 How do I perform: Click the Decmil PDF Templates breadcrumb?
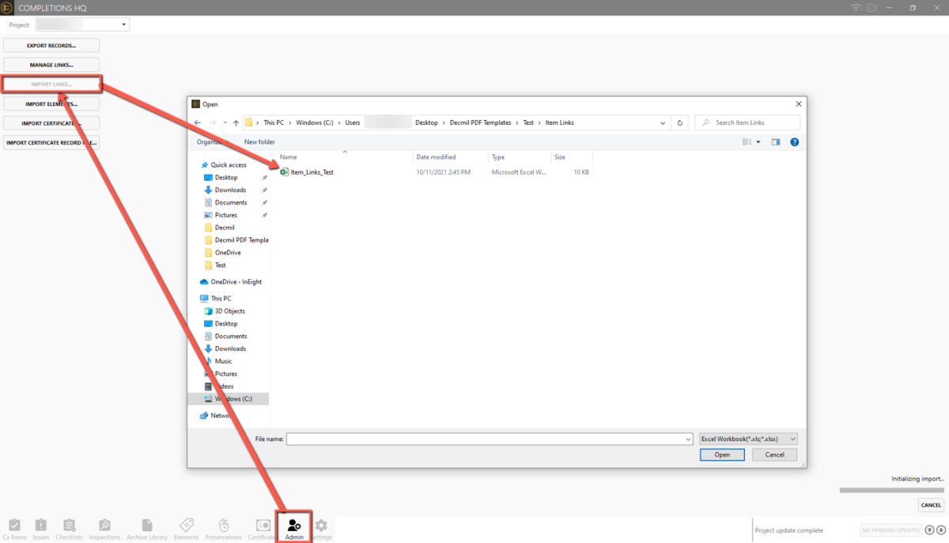pyautogui.click(x=482, y=123)
